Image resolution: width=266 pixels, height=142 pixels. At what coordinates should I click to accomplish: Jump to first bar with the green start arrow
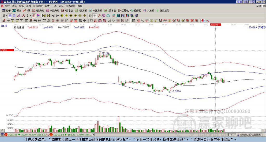[x=44, y=16]
